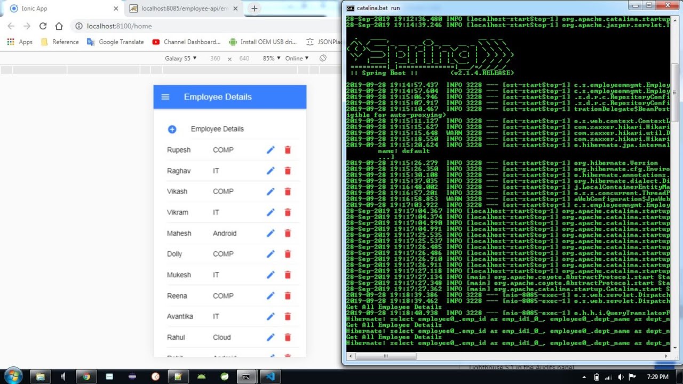Open the hamburger menu in Employee Details header

click(165, 97)
